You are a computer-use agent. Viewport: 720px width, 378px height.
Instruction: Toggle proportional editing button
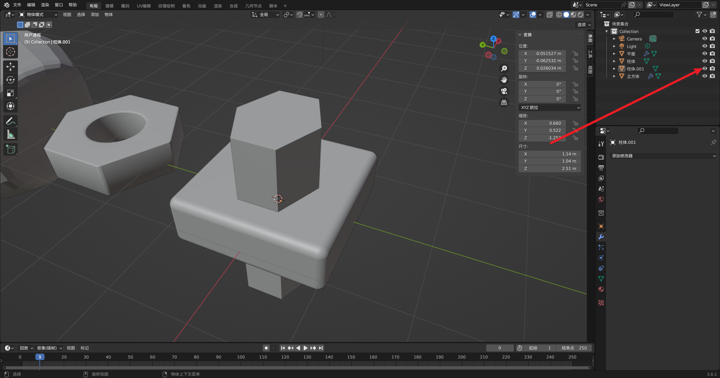point(321,15)
